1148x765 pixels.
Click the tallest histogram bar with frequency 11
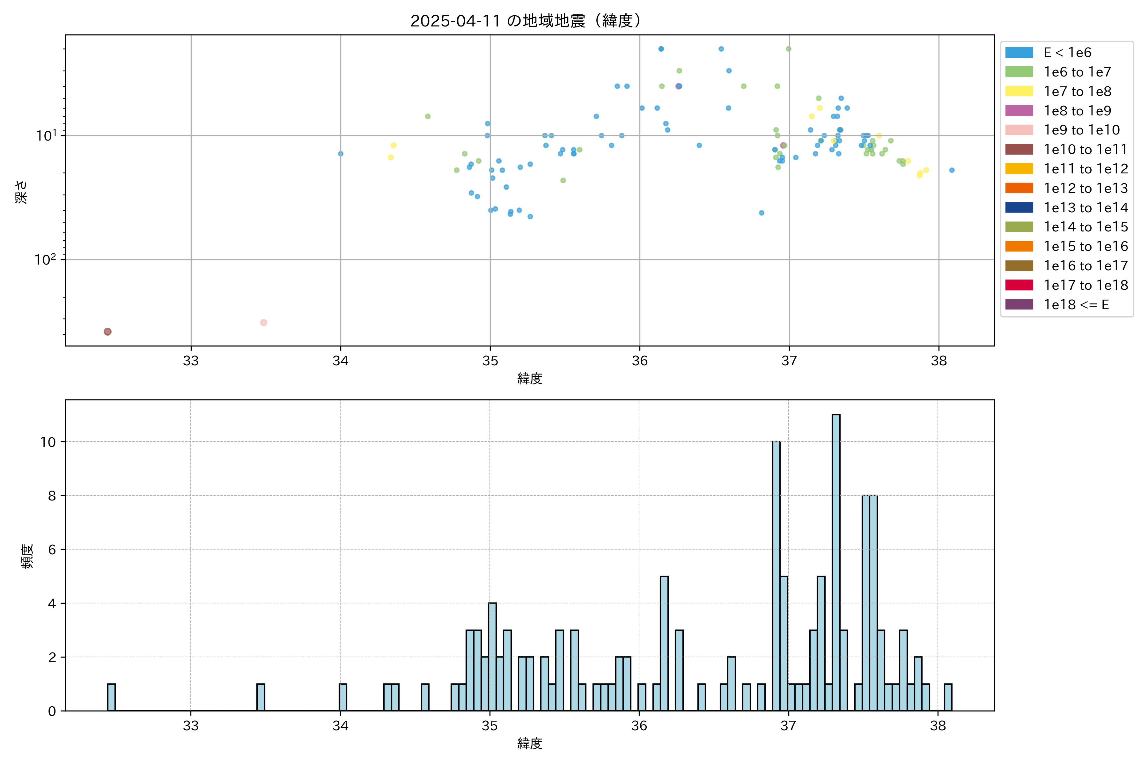[835, 561]
